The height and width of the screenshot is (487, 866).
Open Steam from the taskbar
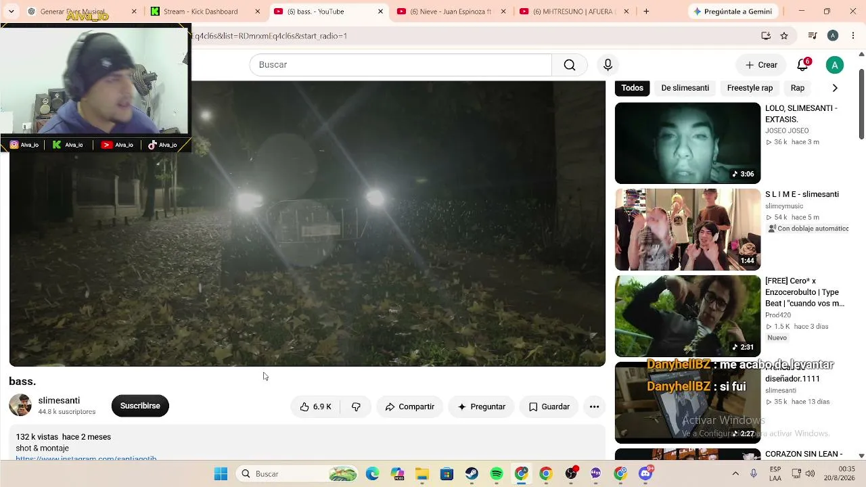472,474
